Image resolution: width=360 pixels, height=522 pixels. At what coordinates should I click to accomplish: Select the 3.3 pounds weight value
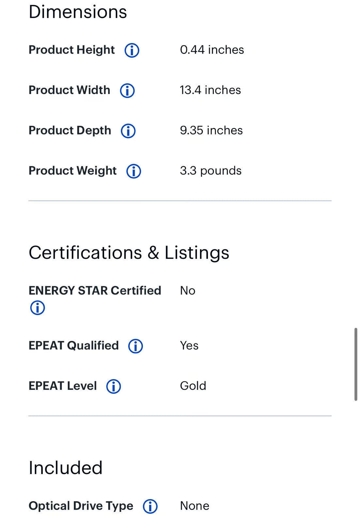(211, 171)
